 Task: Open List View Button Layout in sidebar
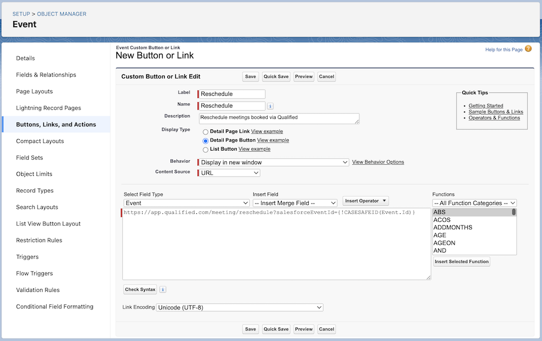(x=48, y=224)
